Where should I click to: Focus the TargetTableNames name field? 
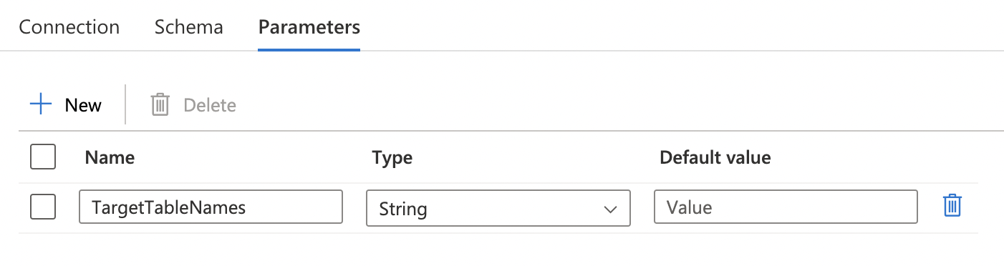211,207
